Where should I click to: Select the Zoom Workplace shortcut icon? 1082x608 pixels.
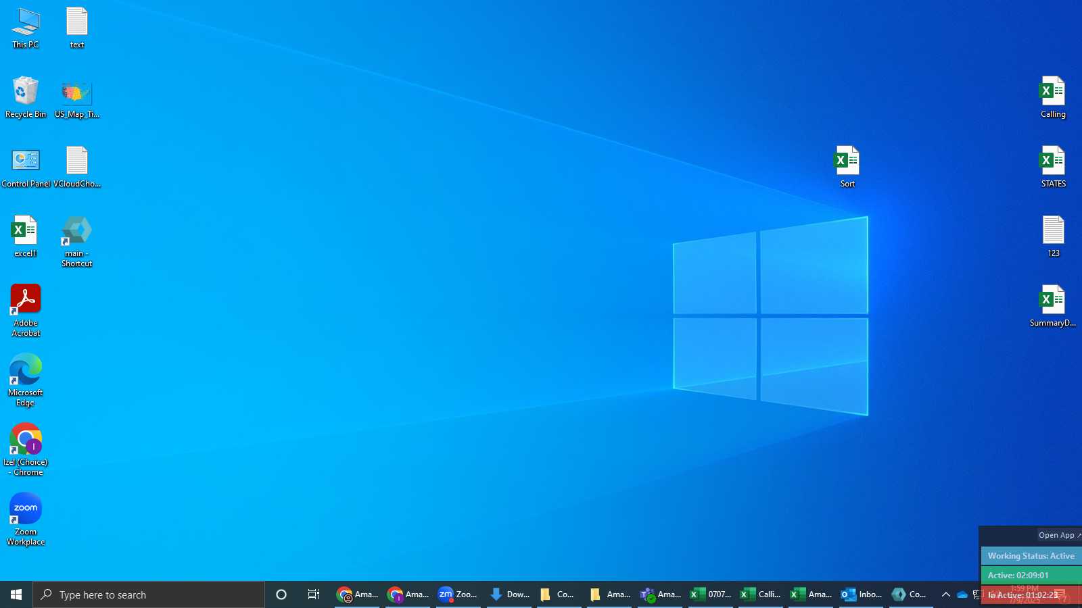point(26,520)
